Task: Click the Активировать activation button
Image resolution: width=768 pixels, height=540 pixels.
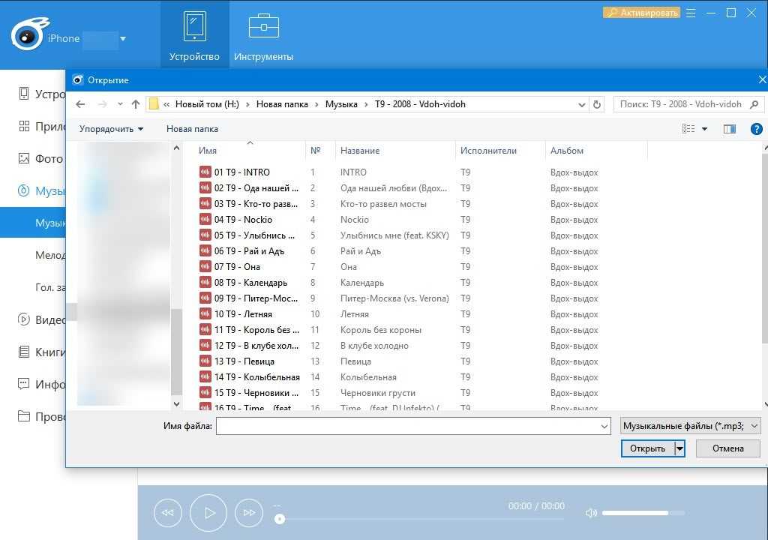Action: point(641,13)
